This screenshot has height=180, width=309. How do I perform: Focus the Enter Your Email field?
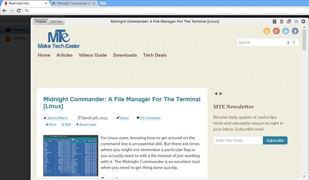click(238, 141)
